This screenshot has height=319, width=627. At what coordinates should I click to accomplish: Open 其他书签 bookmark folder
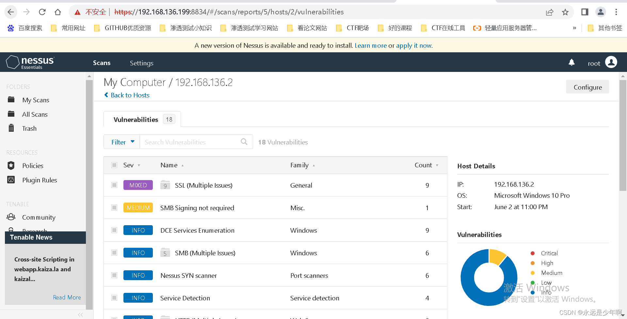pyautogui.click(x=605, y=28)
